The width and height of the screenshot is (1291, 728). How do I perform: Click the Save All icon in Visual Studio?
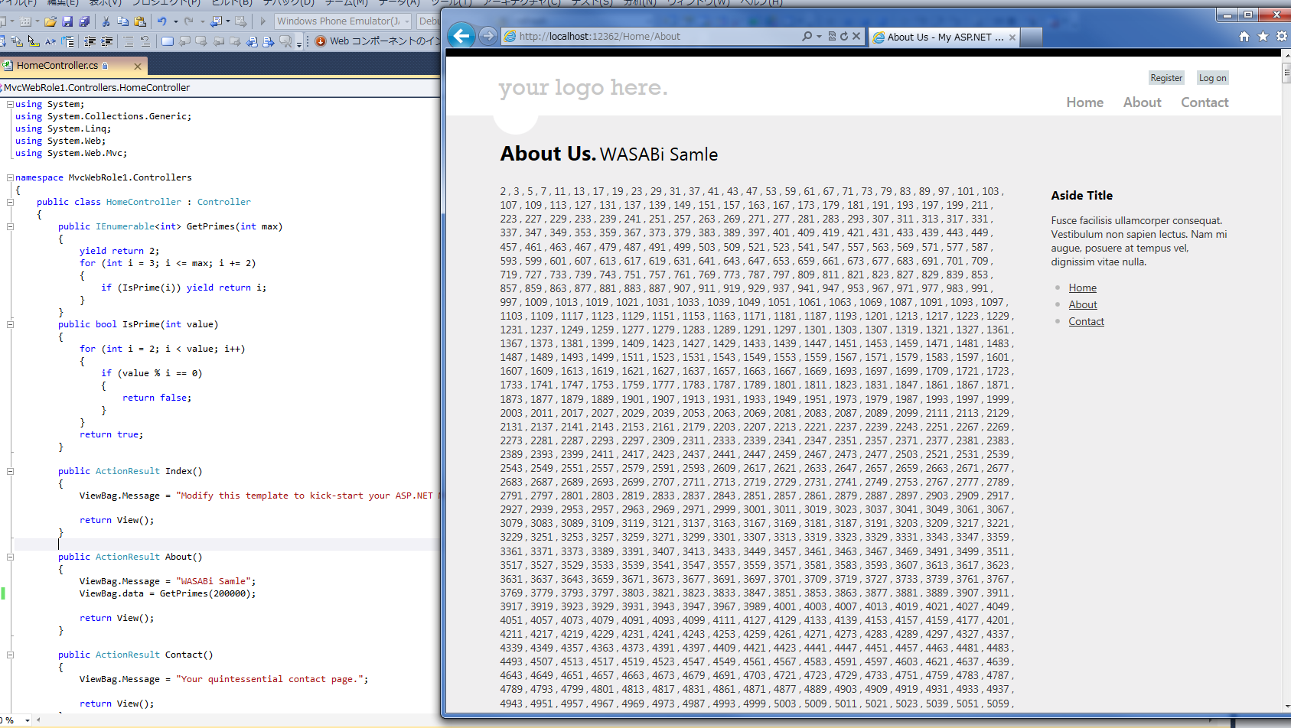(x=84, y=21)
